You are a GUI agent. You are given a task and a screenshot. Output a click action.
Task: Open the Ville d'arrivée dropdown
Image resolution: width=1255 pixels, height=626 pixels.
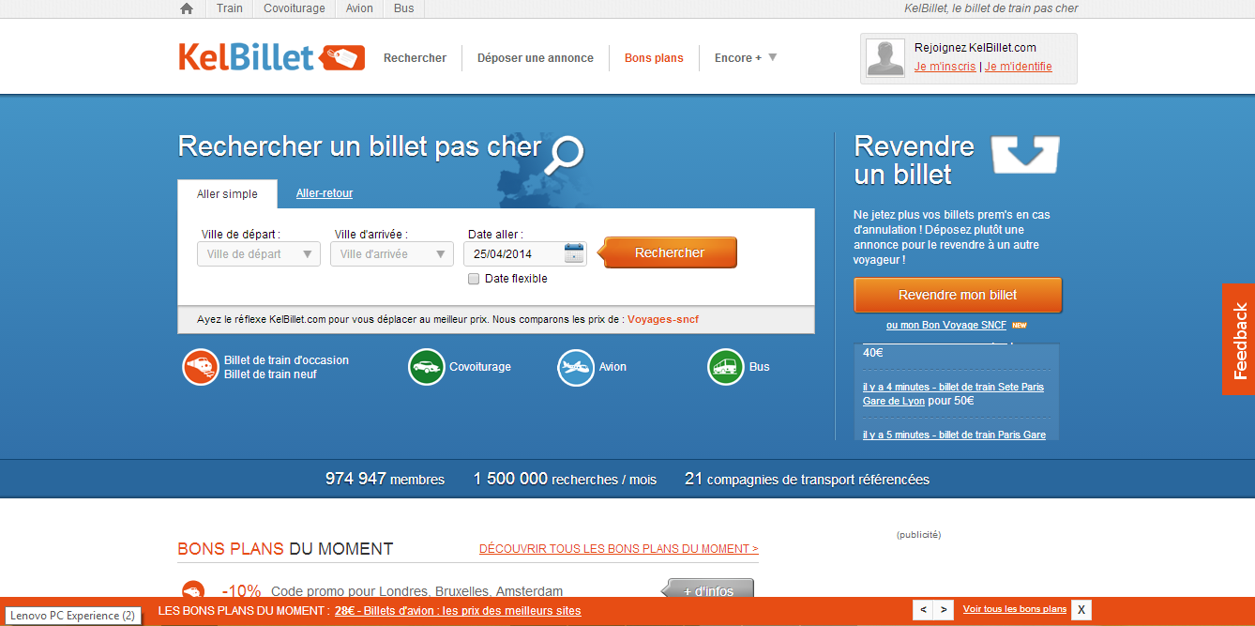[x=392, y=254]
